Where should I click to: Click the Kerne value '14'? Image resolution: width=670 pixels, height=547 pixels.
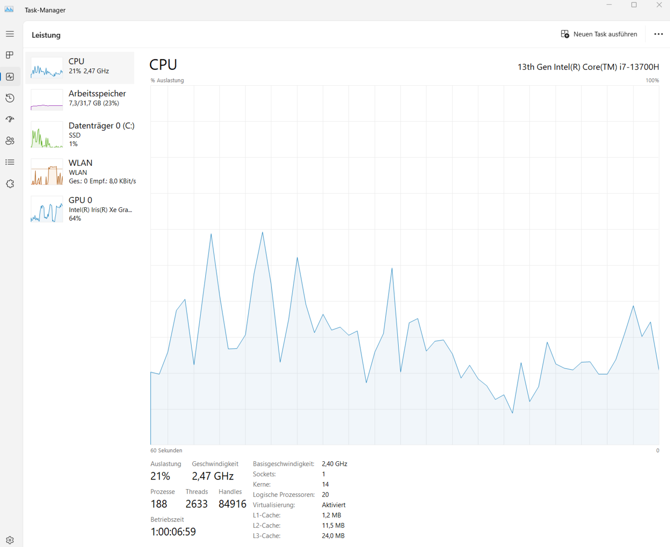(325, 485)
